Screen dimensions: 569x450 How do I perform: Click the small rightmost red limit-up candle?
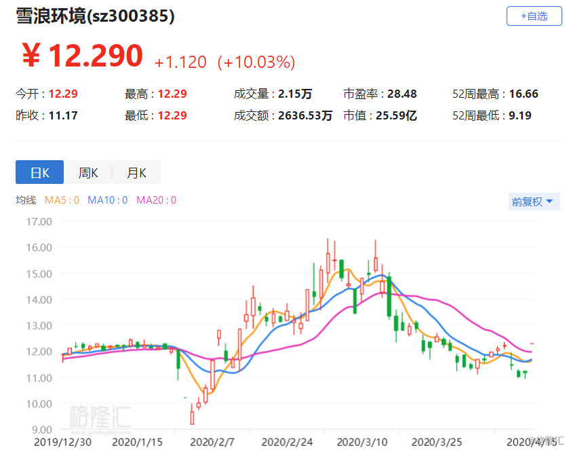[532, 343]
